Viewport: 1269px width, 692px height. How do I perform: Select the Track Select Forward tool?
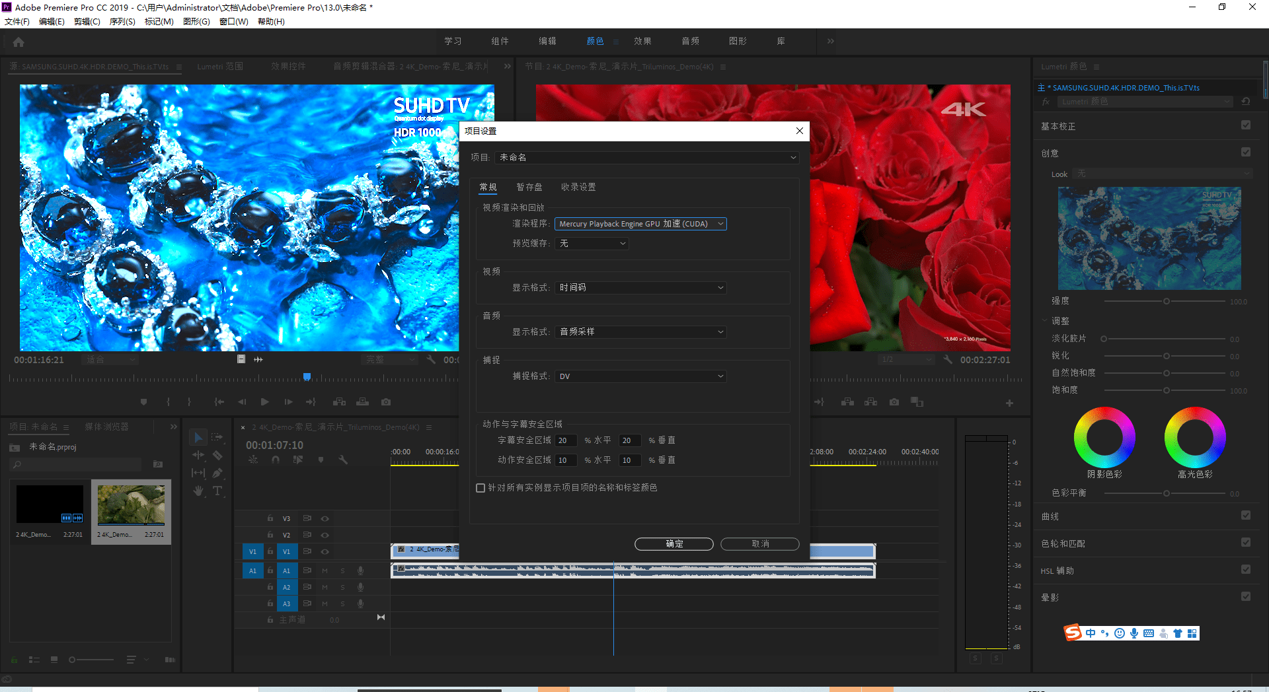click(217, 437)
